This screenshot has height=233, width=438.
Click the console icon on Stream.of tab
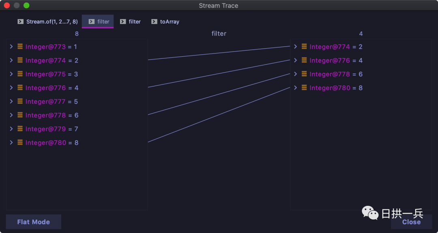(20, 21)
